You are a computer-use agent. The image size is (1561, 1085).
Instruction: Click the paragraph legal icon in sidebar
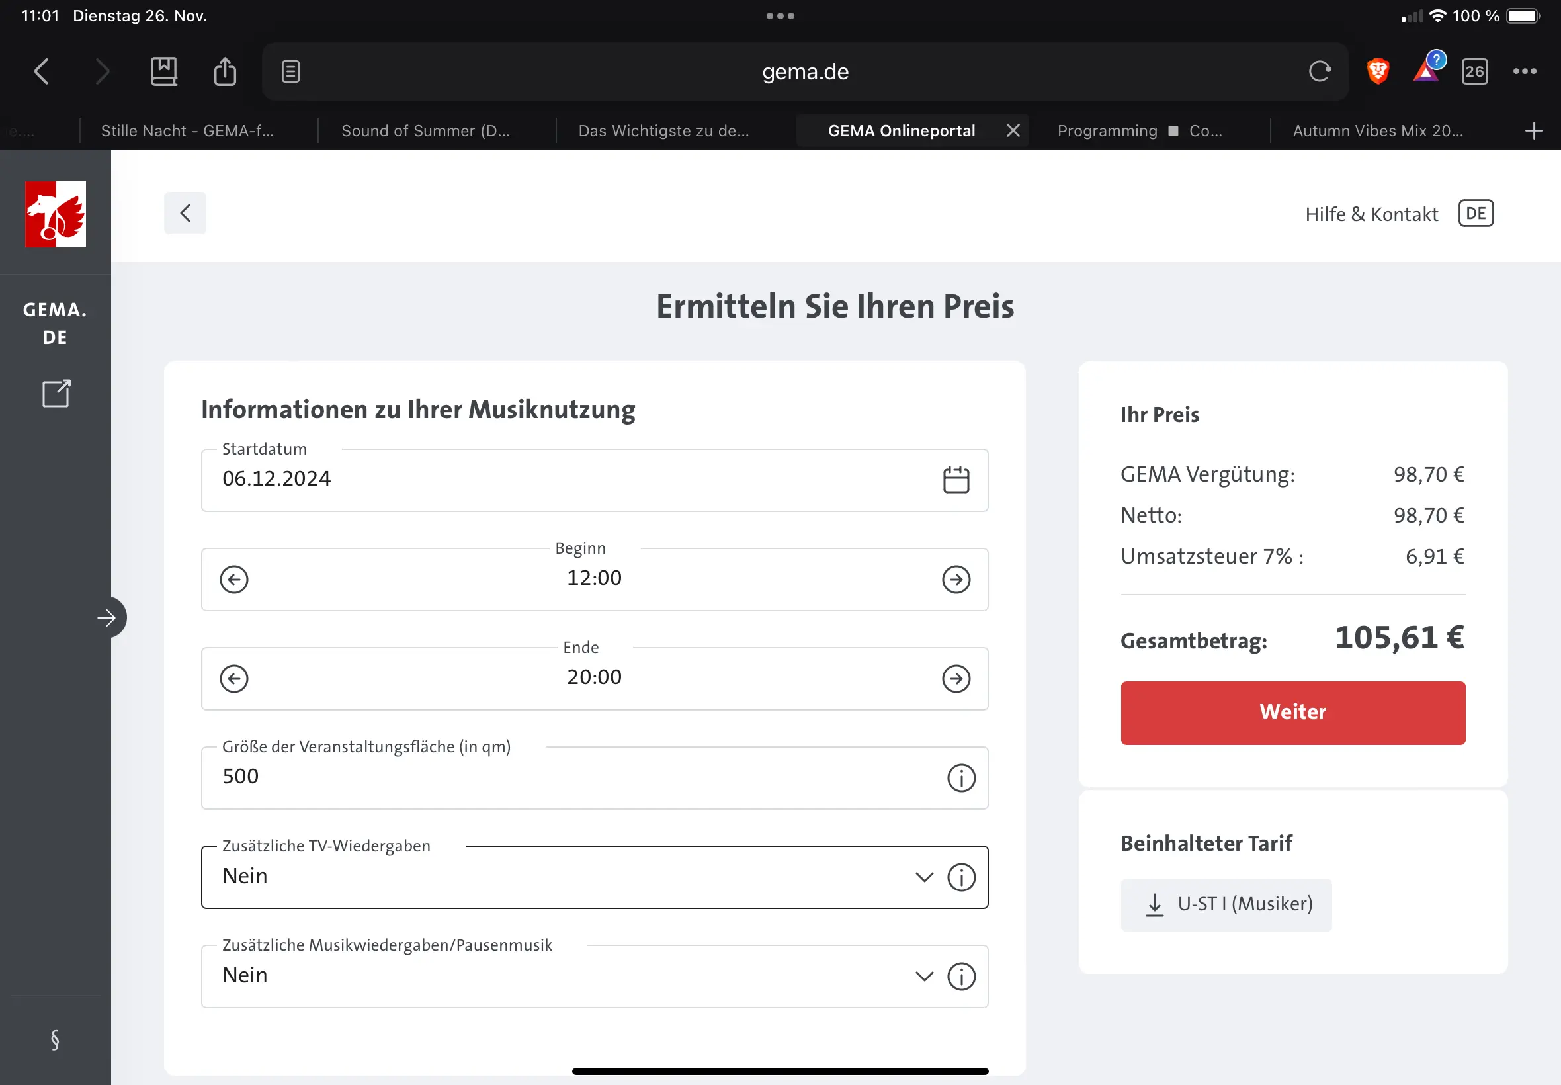[55, 1039]
